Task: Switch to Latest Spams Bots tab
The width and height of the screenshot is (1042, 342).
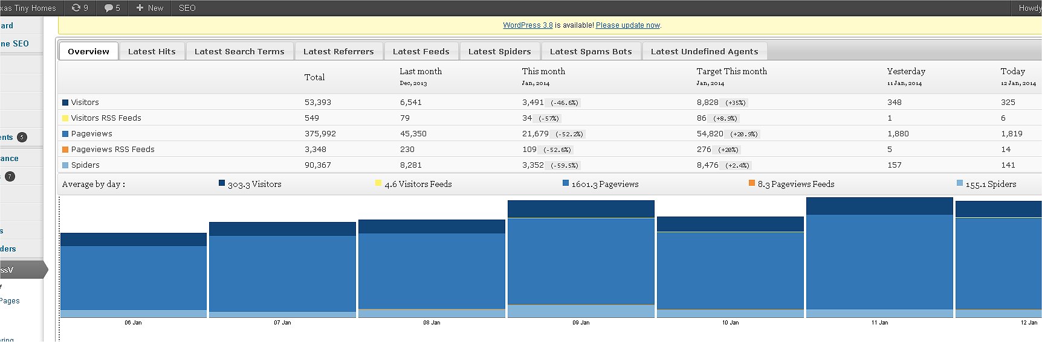Action: 591,51
